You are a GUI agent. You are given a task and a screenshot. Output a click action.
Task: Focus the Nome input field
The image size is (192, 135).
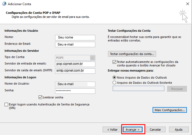(x=75, y=37)
